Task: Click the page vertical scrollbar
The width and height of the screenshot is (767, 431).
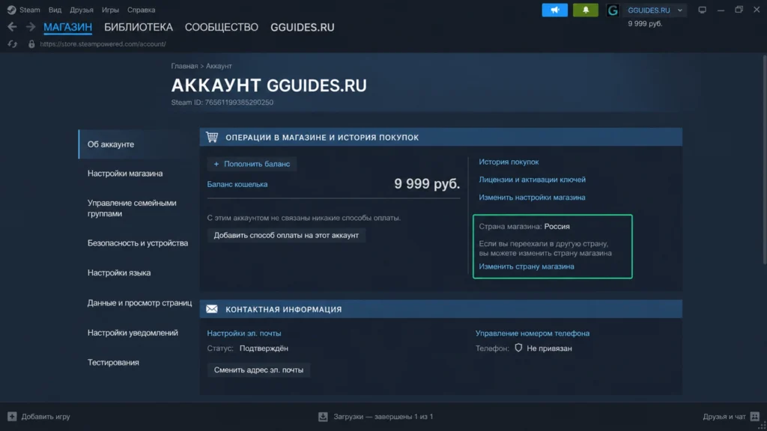Action: tap(763, 162)
